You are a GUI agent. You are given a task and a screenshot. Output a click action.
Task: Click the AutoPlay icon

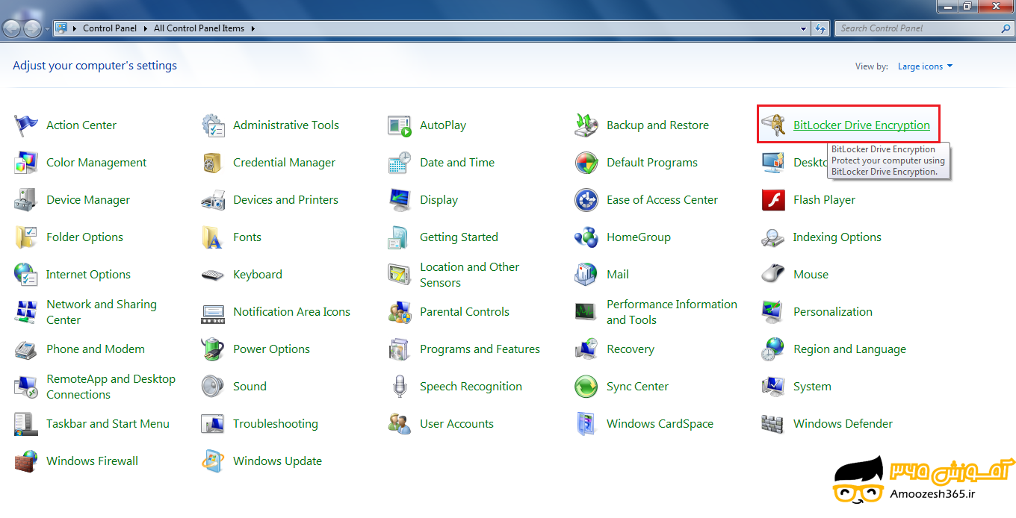400,125
